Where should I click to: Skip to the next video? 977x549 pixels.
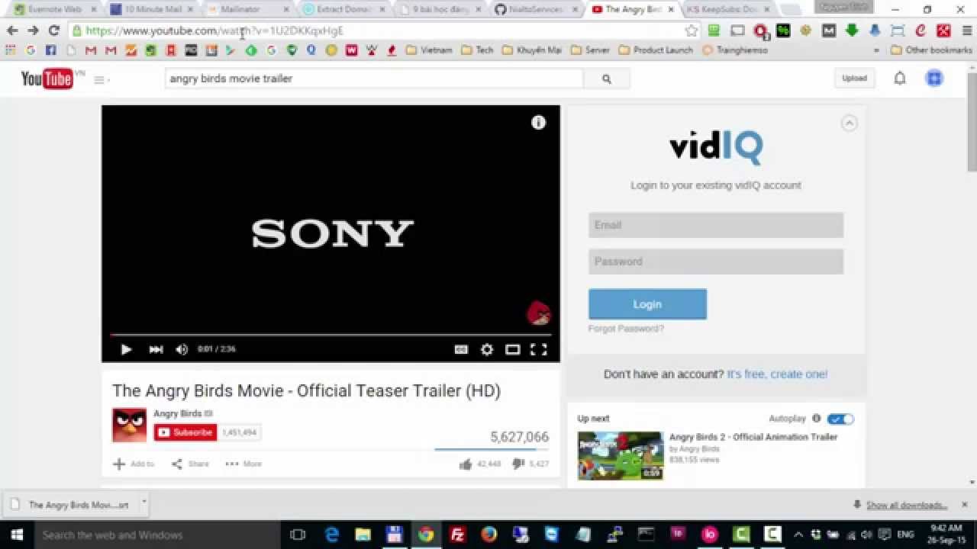(x=156, y=349)
